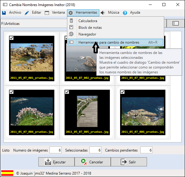Screen dimensions: 185x177
Task: Click the Seleccionadas value field
Action: [x=95, y=150]
